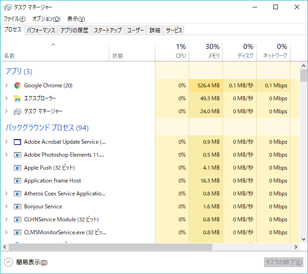Viewport: 308px width, 274px height.
Task: Click the アプリ (3) group heading
Action: click(19, 71)
